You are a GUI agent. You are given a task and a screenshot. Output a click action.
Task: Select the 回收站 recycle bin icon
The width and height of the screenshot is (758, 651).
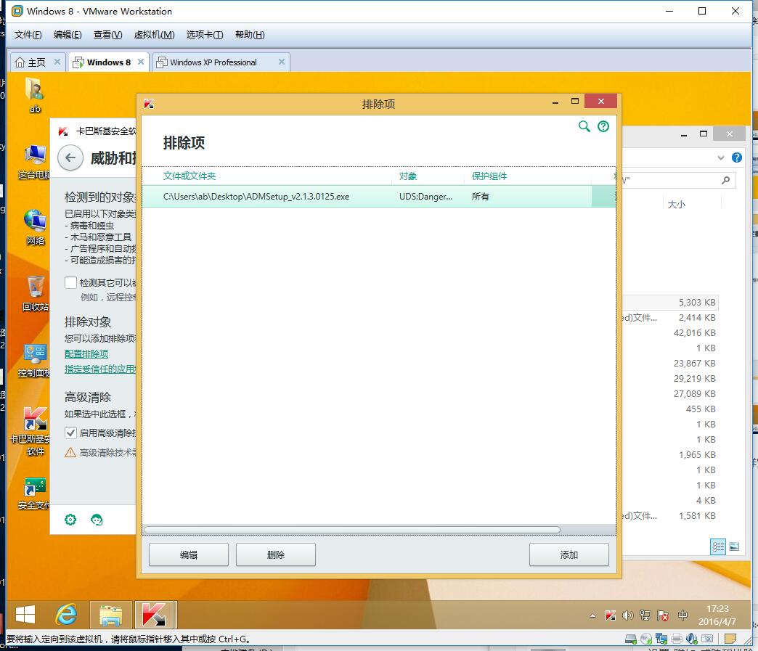point(36,293)
